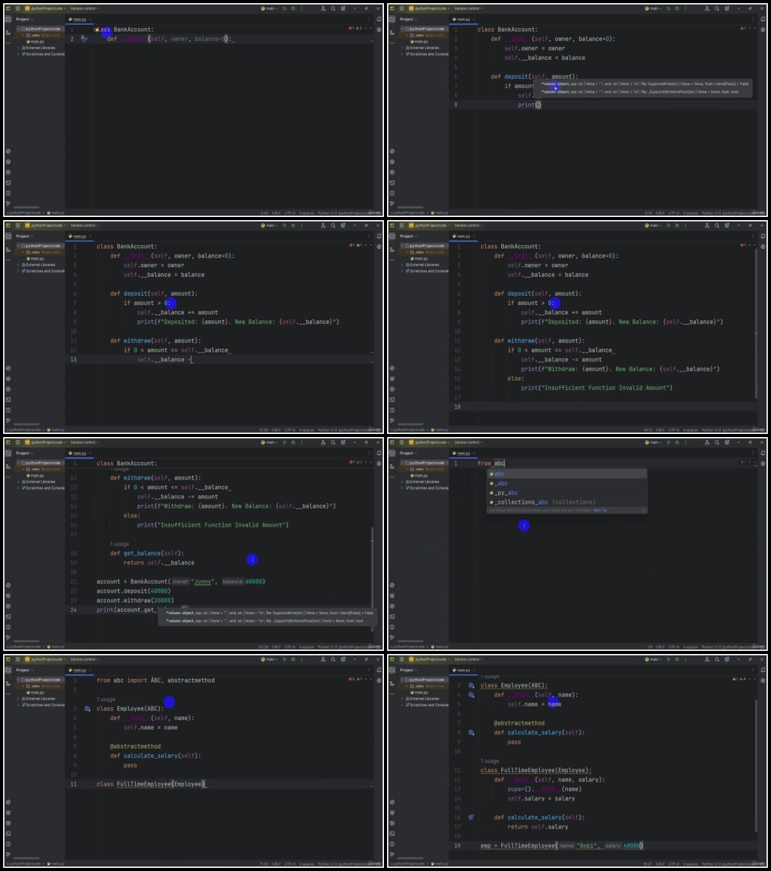The image size is (771, 871).
Task: Click editor vertical scrollbar in Insufficient Function screenshot
Action: 756,324
